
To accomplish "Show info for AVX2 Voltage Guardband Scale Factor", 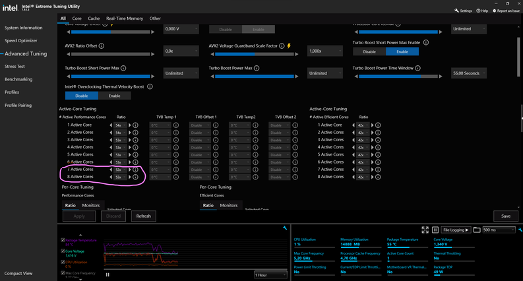I will coord(282,46).
